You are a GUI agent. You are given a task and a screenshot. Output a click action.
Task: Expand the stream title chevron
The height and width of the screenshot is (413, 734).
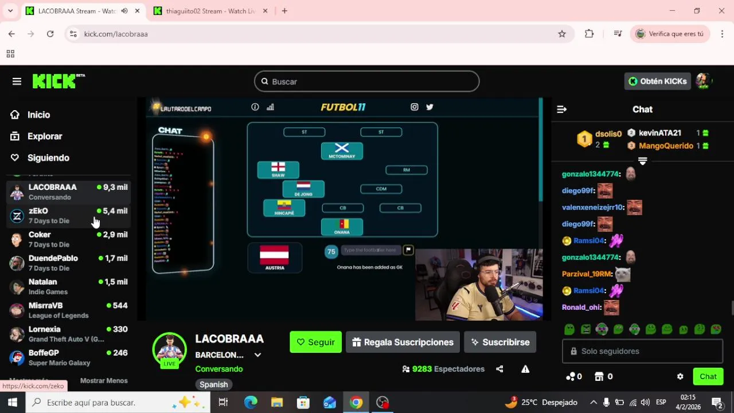coord(257,355)
